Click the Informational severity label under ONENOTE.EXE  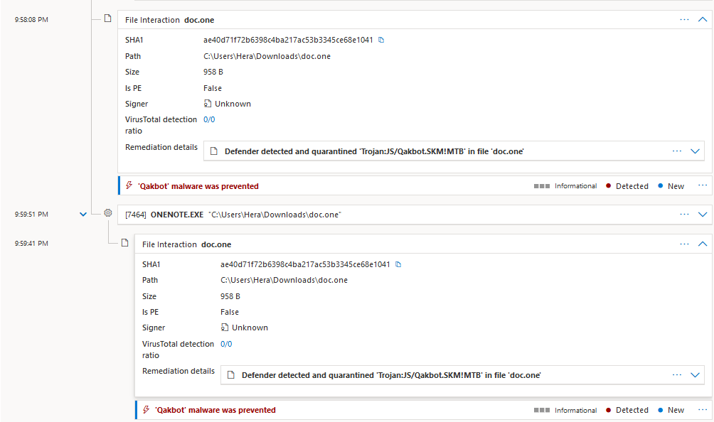575,410
